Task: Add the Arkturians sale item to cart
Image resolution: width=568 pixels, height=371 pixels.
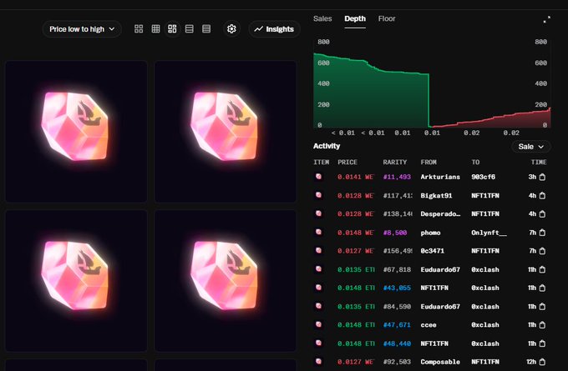Action: coord(542,177)
